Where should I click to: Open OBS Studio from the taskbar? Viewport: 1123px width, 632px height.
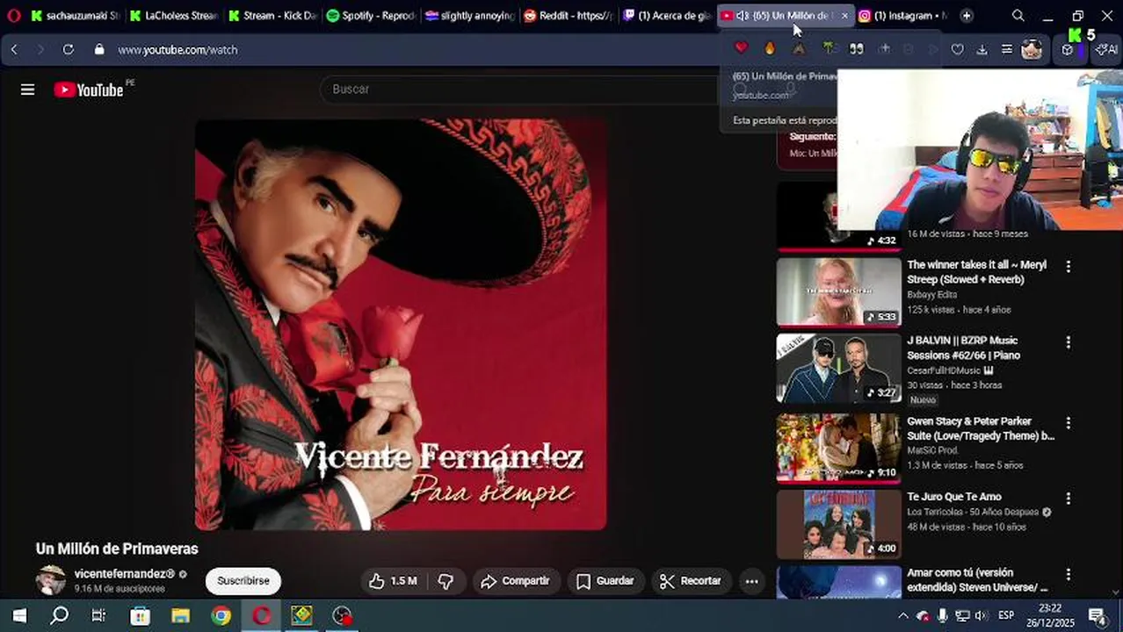342,615
